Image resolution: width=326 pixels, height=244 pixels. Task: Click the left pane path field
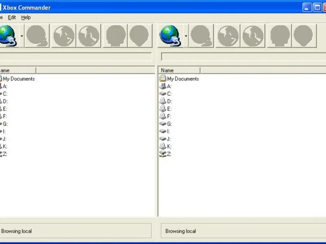(76, 57)
